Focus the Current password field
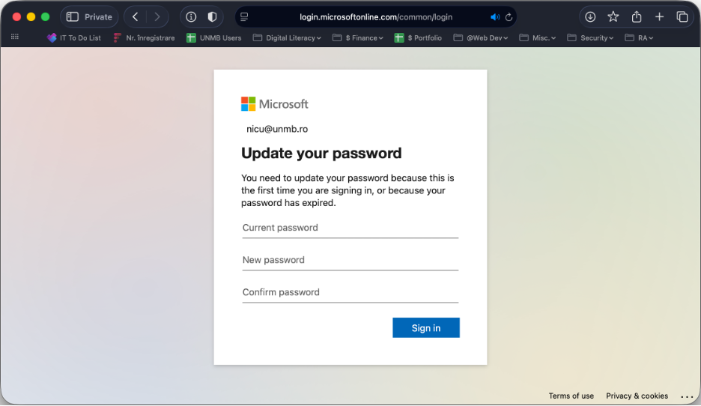The image size is (701, 406). [350, 228]
